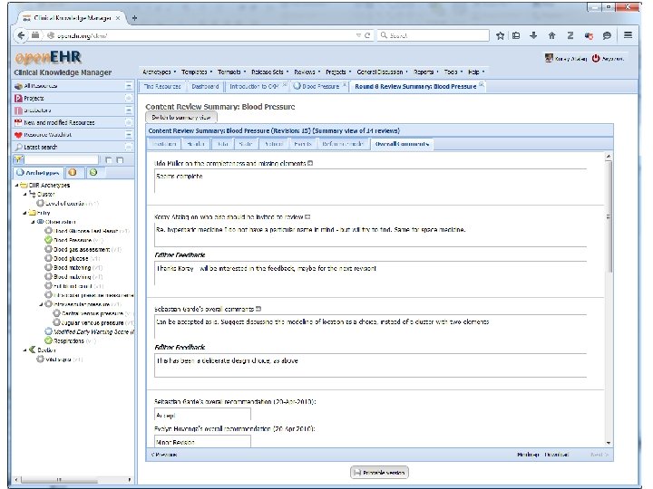Open the General Discussion menu
653x489 pixels.
383,72
